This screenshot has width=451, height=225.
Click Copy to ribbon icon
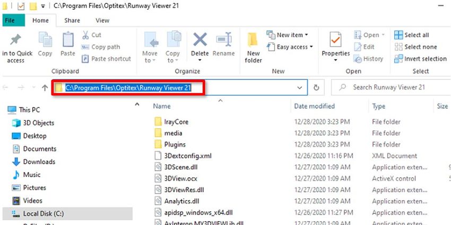pos(174,40)
